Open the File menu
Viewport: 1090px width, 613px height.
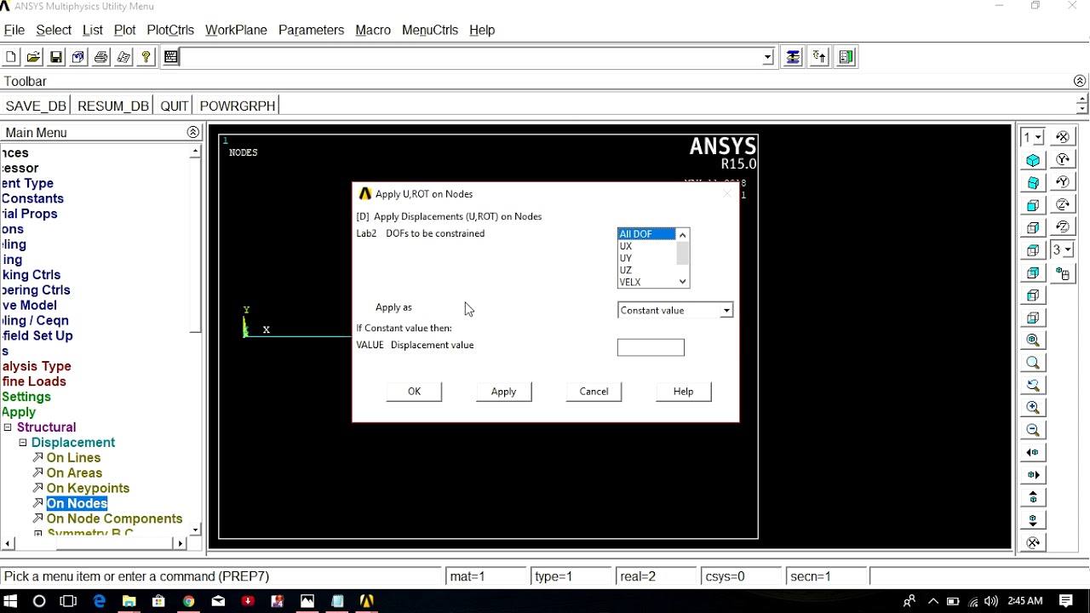[14, 30]
